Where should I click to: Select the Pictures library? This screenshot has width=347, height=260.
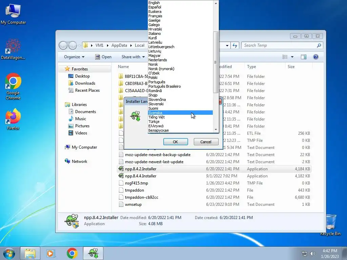tap(82, 126)
